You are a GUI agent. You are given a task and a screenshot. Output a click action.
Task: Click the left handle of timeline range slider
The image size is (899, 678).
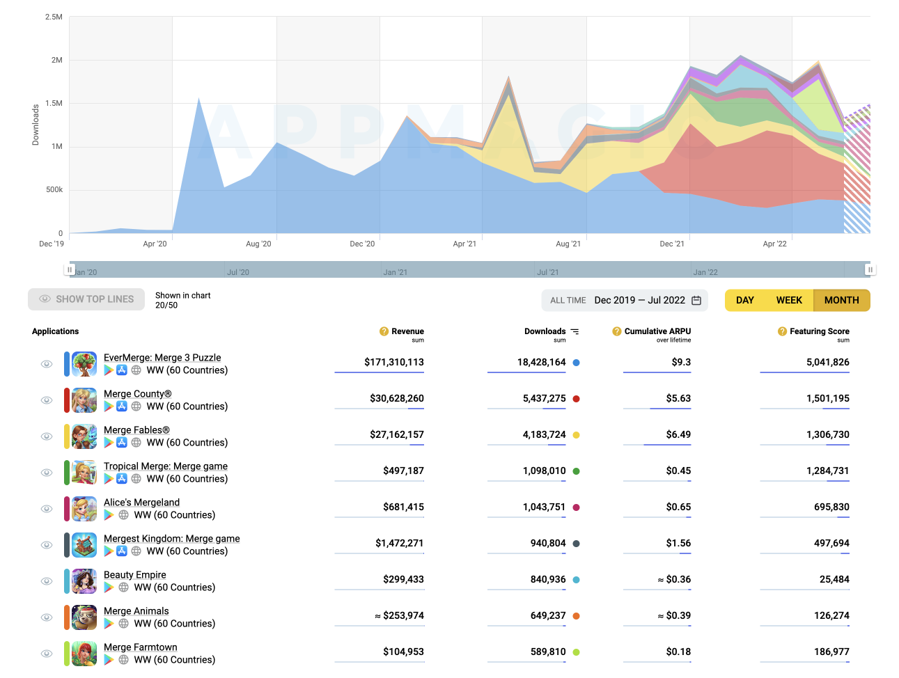pyautogui.click(x=70, y=269)
